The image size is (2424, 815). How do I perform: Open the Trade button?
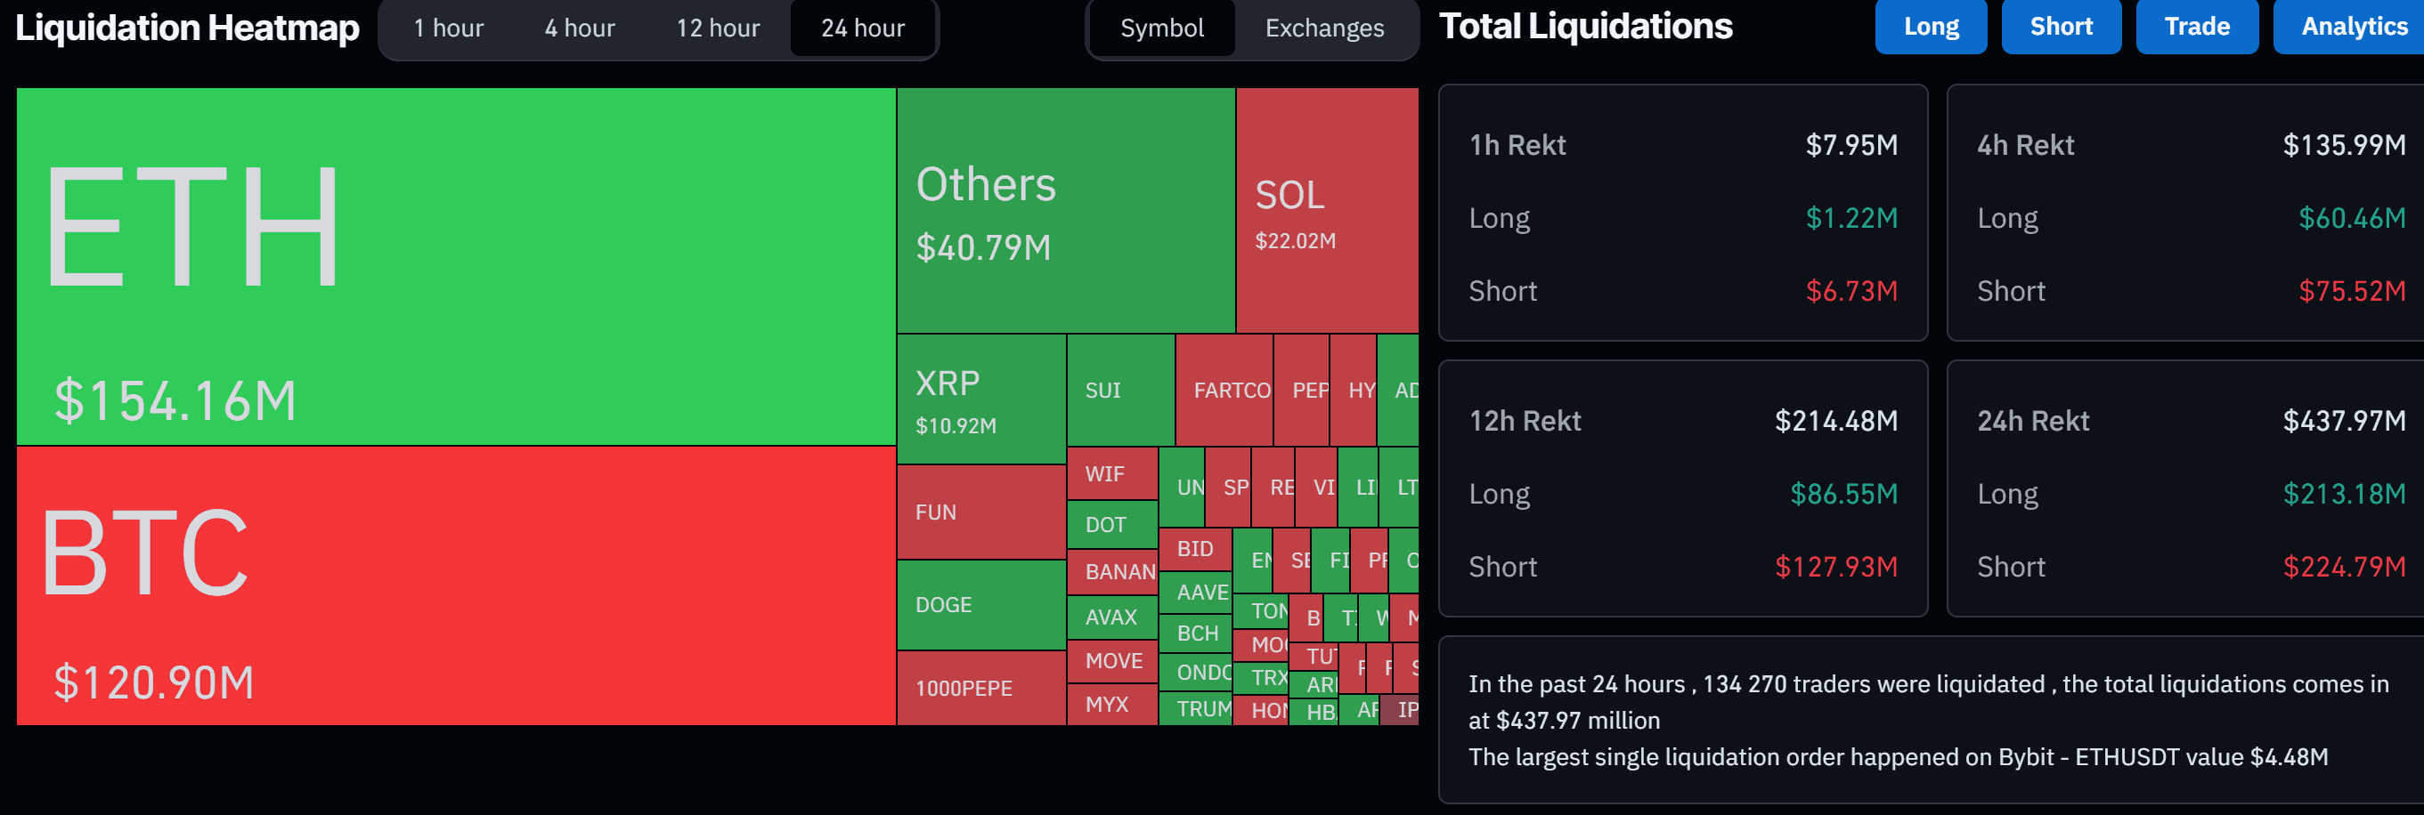click(2196, 27)
